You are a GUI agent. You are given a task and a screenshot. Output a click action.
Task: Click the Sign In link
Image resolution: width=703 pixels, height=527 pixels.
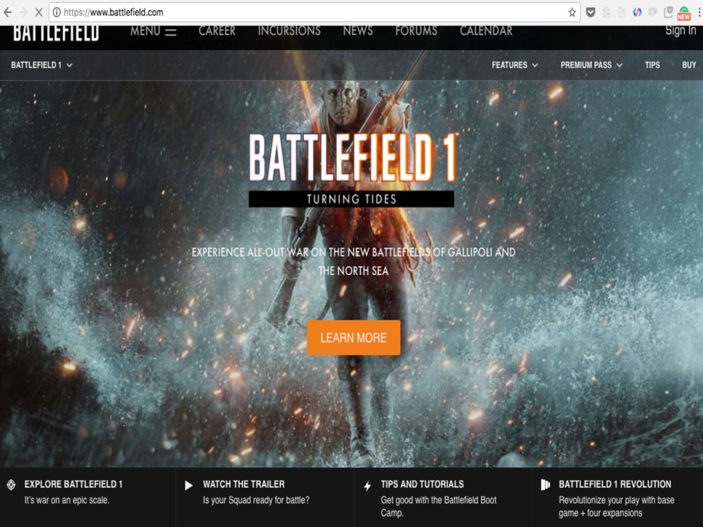pos(680,30)
